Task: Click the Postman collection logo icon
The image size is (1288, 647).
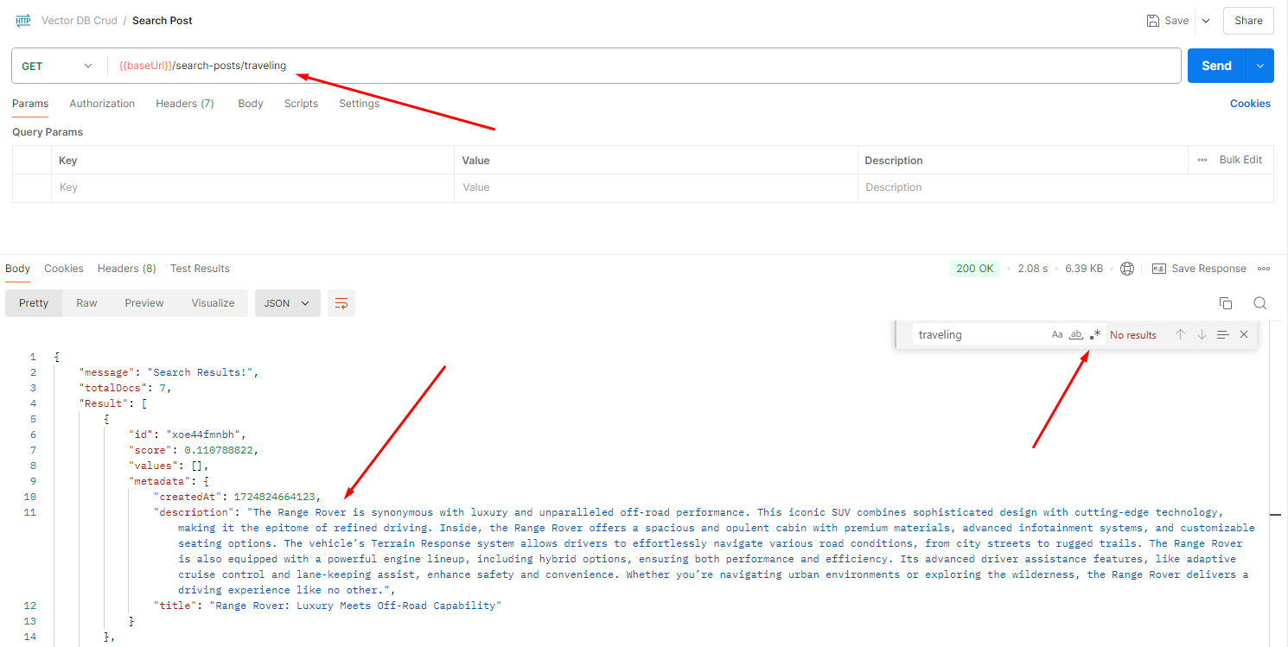Action: 22,20
